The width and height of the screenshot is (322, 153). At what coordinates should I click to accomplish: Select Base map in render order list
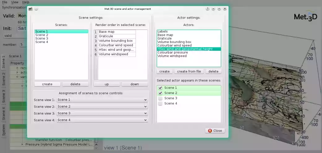[x=117, y=32]
